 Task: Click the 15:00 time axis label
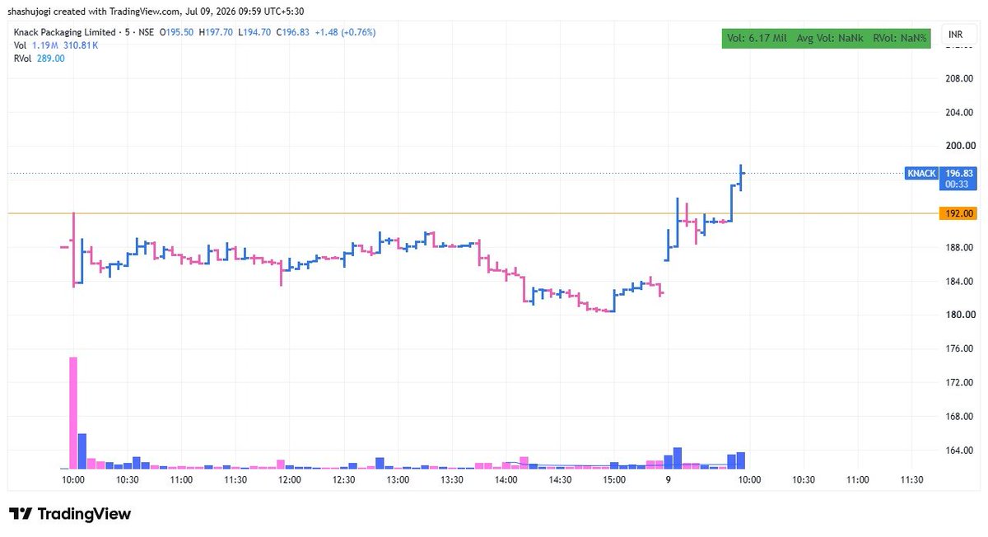[x=614, y=480]
